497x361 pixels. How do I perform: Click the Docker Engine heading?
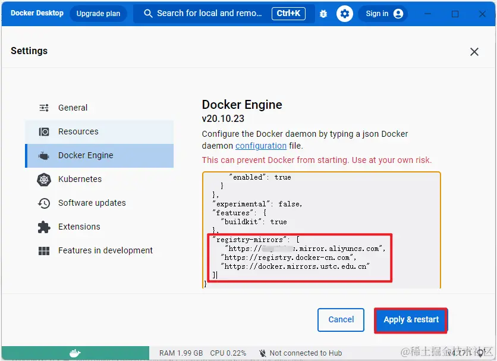(x=242, y=105)
